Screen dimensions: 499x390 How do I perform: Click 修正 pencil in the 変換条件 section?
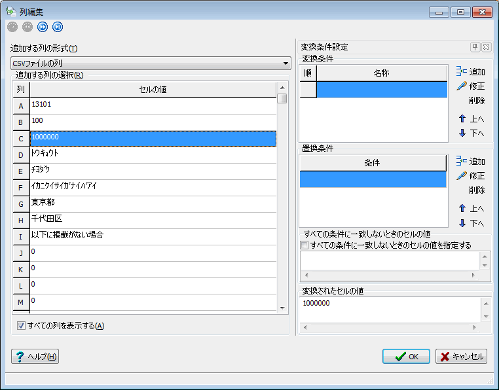click(470, 86)
